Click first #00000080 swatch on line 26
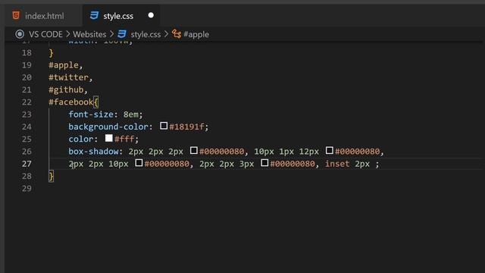Screen dimensions: 485x273 [x=194, y=150]
